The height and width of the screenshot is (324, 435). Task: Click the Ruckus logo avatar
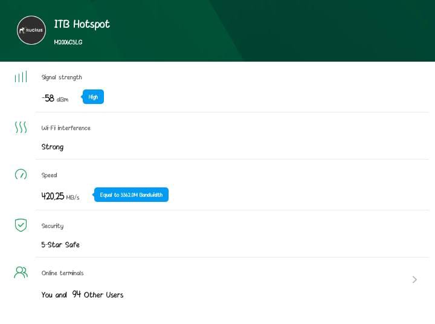tap(31, 30)
